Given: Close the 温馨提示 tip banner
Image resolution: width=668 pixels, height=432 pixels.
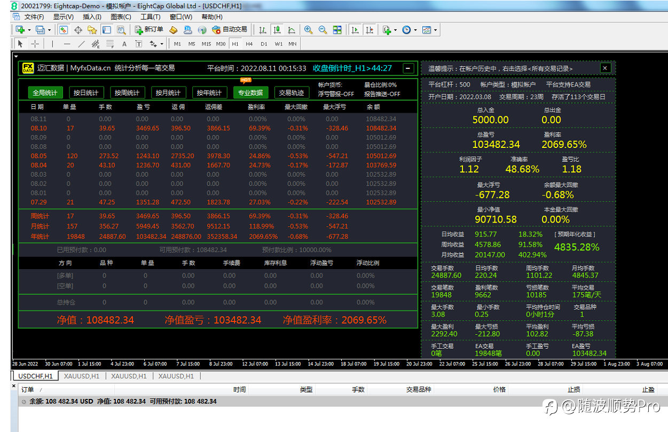Looking at the screenshot, I should point(605,68).
